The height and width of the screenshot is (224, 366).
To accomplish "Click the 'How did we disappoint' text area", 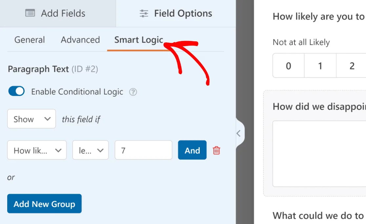I will (x=319, y=153).
